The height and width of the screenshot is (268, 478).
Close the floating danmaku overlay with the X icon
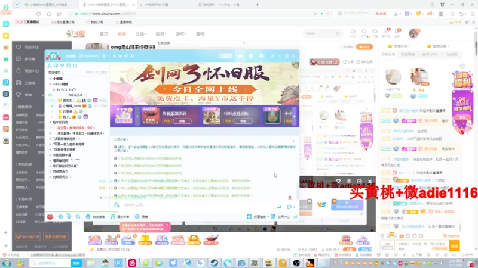pos(370,182)
